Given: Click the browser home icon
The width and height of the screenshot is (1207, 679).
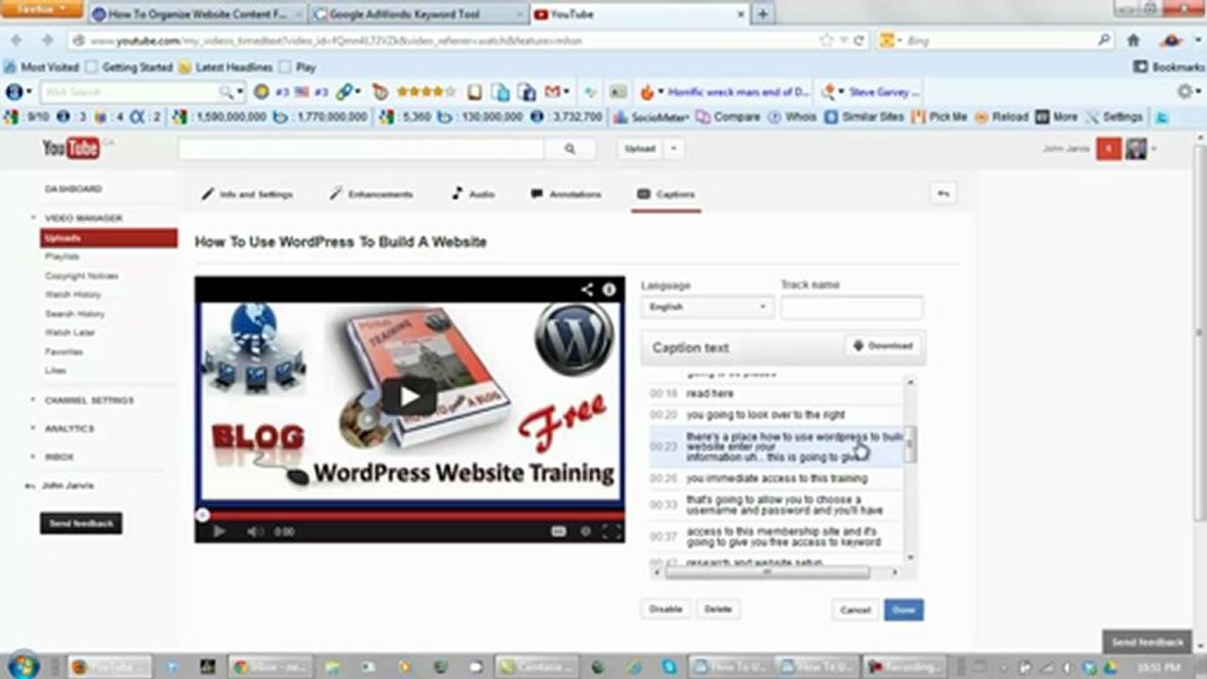Looking at the screenshot, I should [x=1133, y=41].
